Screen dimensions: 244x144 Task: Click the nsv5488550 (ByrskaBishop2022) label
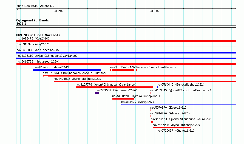tap(136, 96)
